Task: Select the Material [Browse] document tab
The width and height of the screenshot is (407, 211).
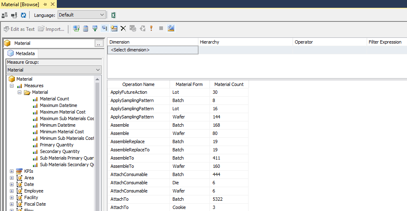Action: point(20,4)
